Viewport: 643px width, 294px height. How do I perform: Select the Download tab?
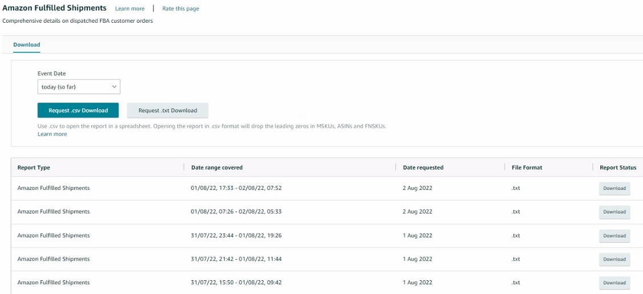point(27,44)
